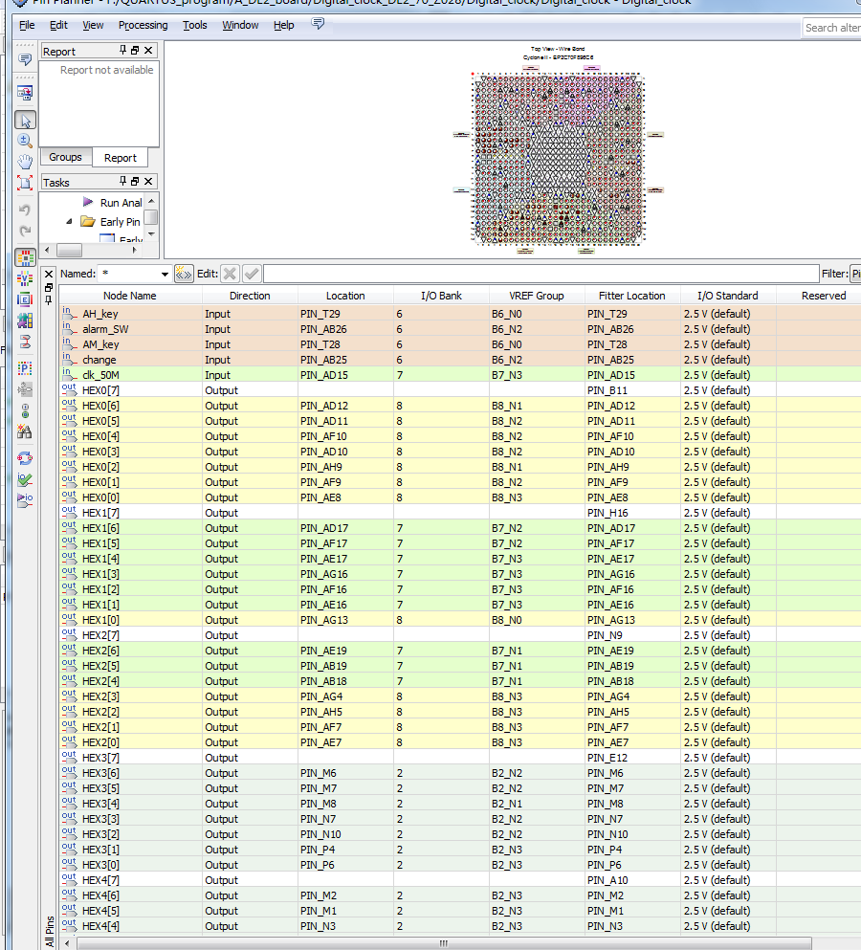Screen dimensions: 861x950
Task: Pin the Report panel
Action: (122, 51)
